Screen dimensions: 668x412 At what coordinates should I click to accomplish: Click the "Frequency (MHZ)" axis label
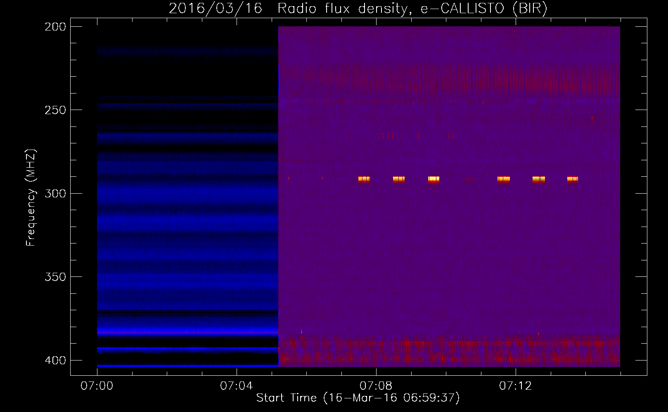(x=31, y=198)
